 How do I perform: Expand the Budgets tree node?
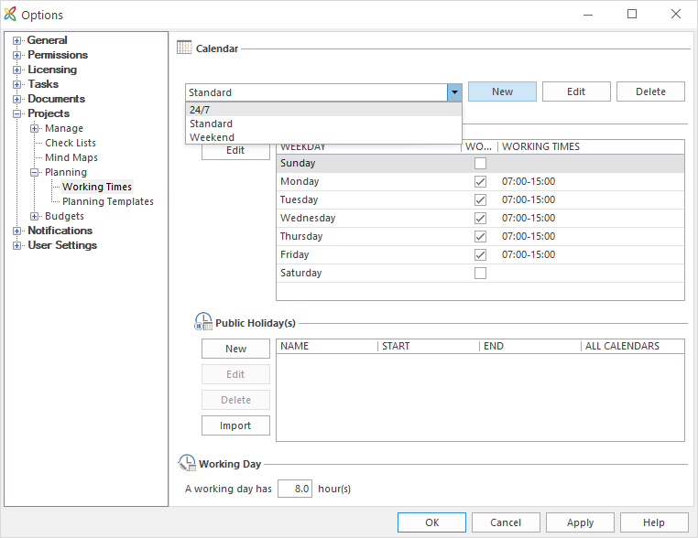(34, 216)
